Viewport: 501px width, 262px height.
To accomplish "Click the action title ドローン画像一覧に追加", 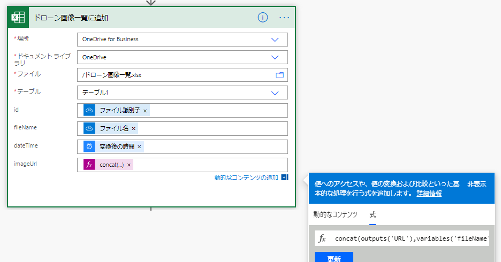I will point(71,18).
